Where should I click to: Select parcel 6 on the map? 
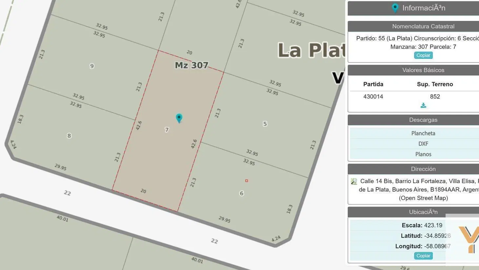click(242, 193)
